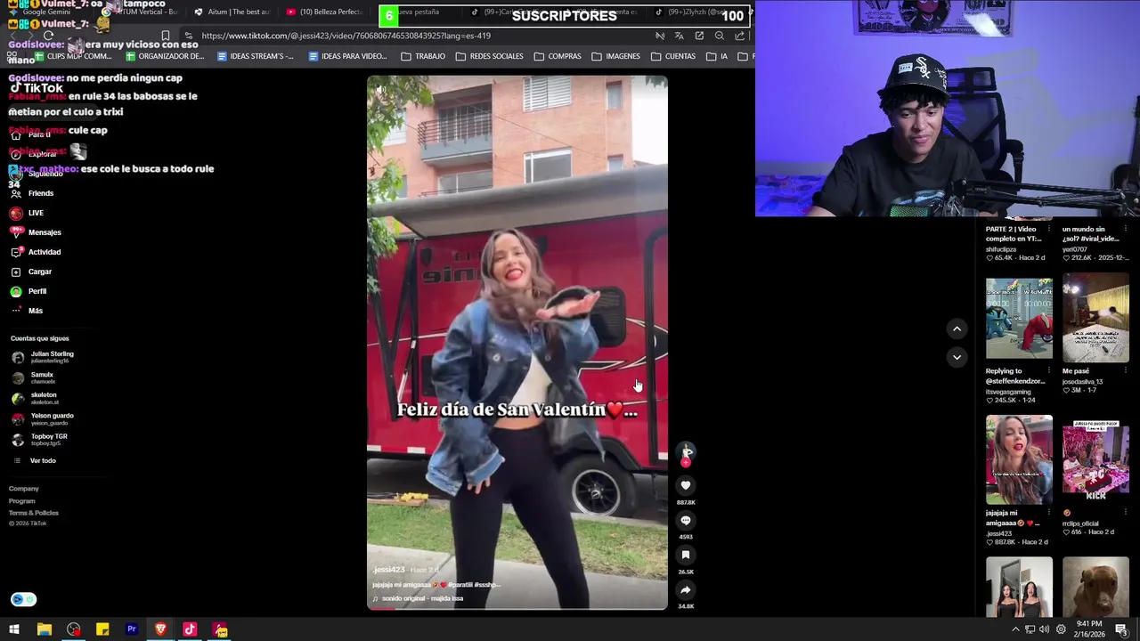This screenshot has height=641, width=1140.
Task: Open notification center in taskbar
Action: [1121, 629]
